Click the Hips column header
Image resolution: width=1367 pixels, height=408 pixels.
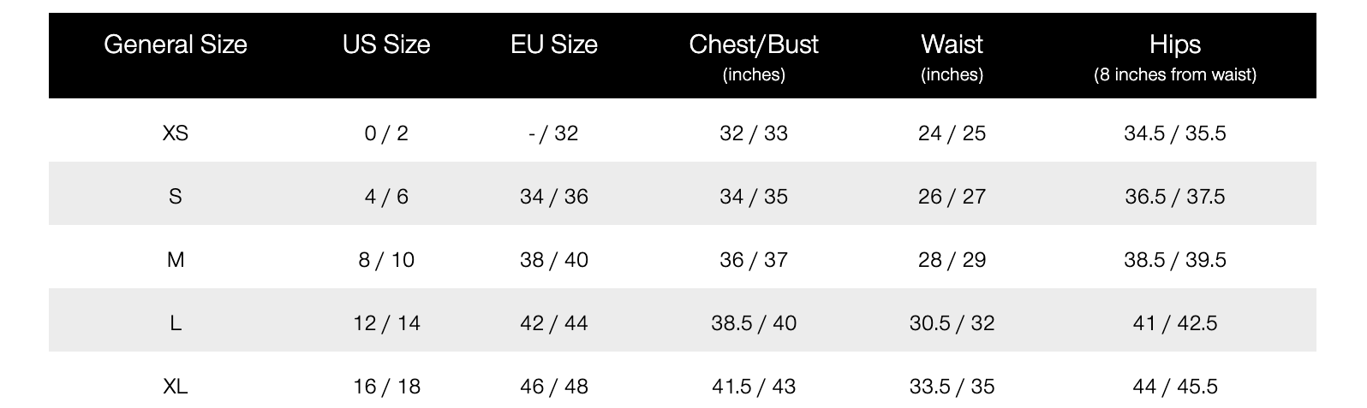point(1175,45)
